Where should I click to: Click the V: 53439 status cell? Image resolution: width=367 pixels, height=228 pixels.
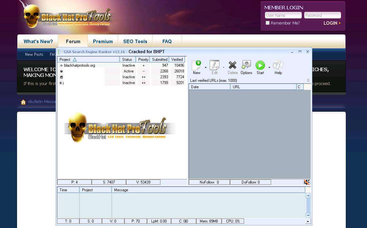143,182
